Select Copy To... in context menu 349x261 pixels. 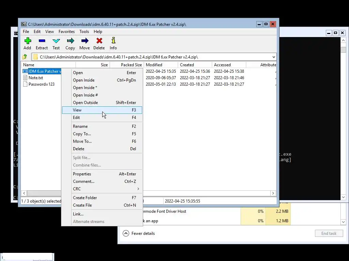102,134
